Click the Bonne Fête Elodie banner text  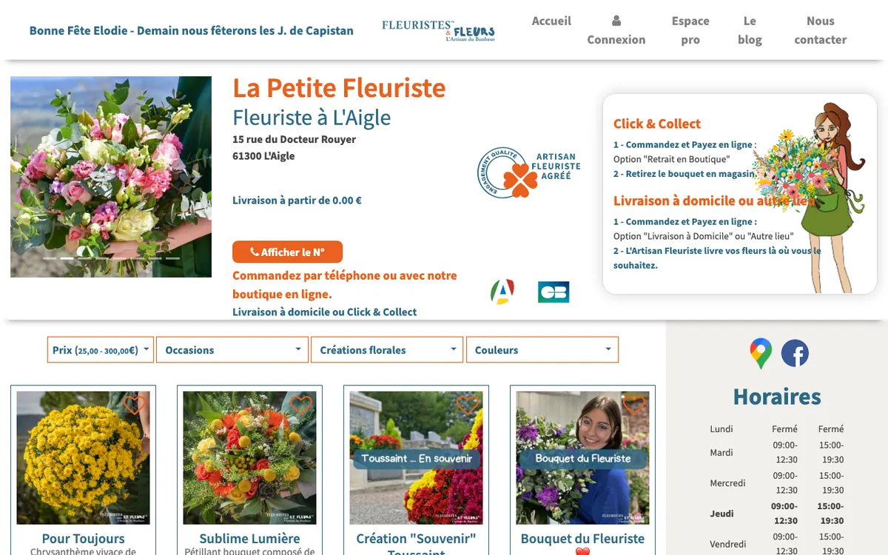pyautogui.click(x=191, y=30)
